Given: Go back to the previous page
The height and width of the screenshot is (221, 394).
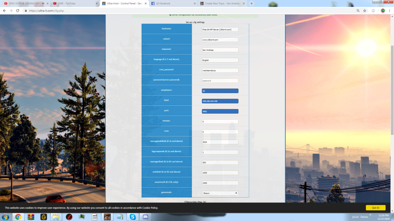Looking at the screenshot, I should coord(4,11).
